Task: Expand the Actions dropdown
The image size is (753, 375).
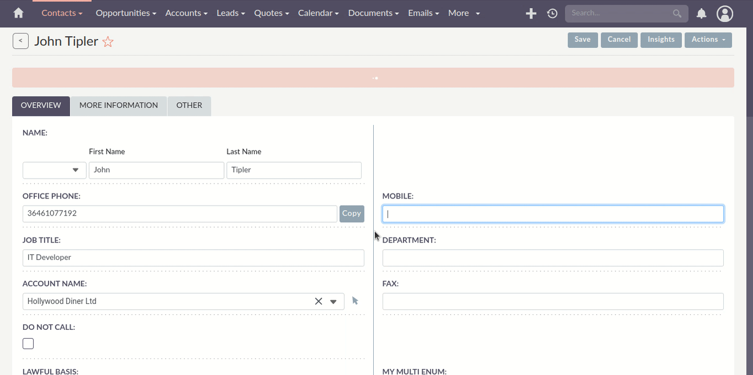Action: pyautogui.click(x=708, y=39)
